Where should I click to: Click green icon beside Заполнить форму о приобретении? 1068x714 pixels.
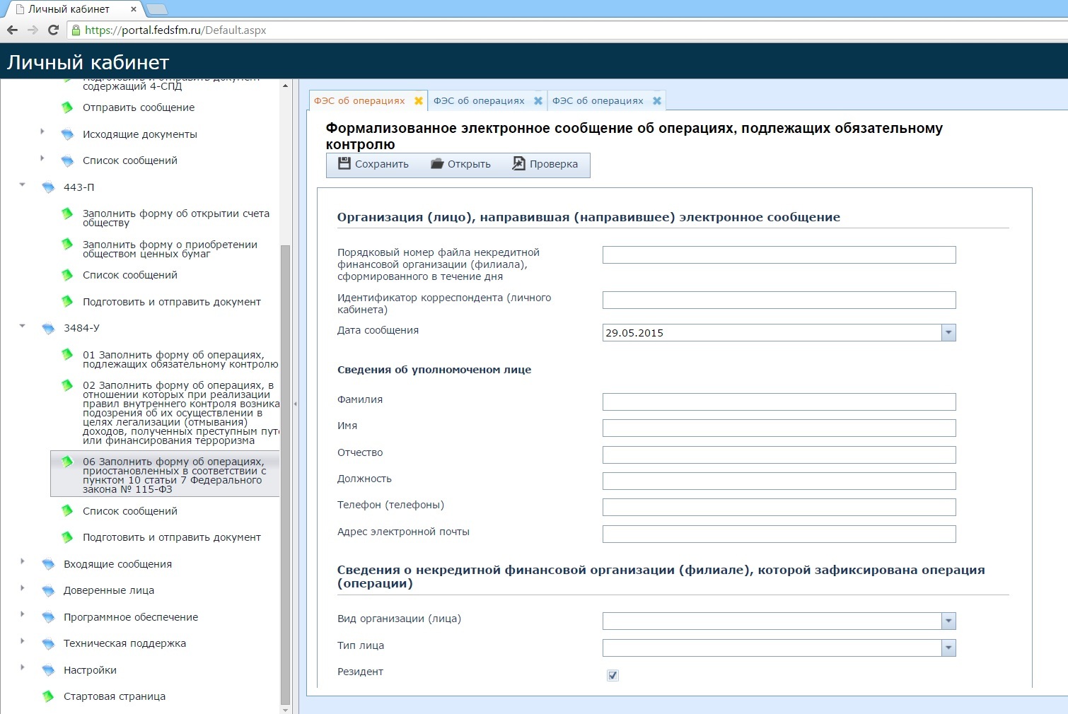67,244
